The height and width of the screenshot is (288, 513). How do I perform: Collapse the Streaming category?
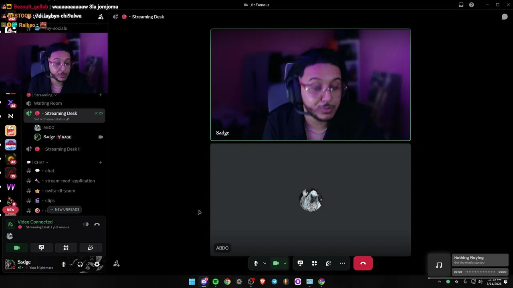[x=42, y=95]
